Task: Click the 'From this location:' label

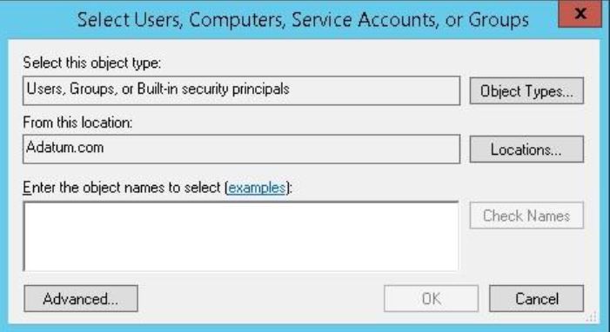Action: point(77,123)
